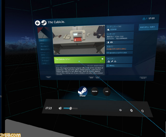Click the recenter view circle icon

tap(120, 110)
